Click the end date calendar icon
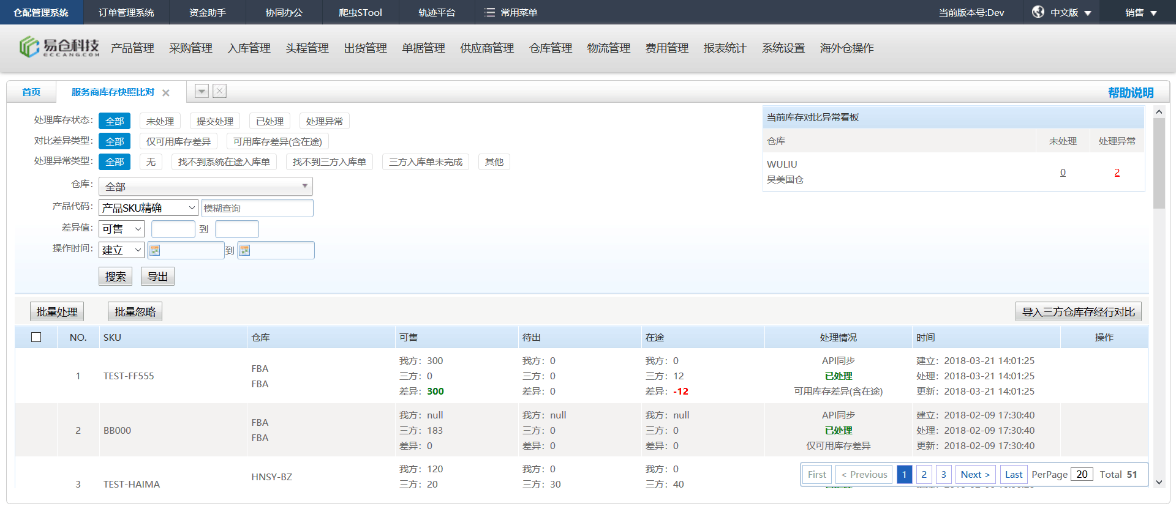 (x=245, y=250)
